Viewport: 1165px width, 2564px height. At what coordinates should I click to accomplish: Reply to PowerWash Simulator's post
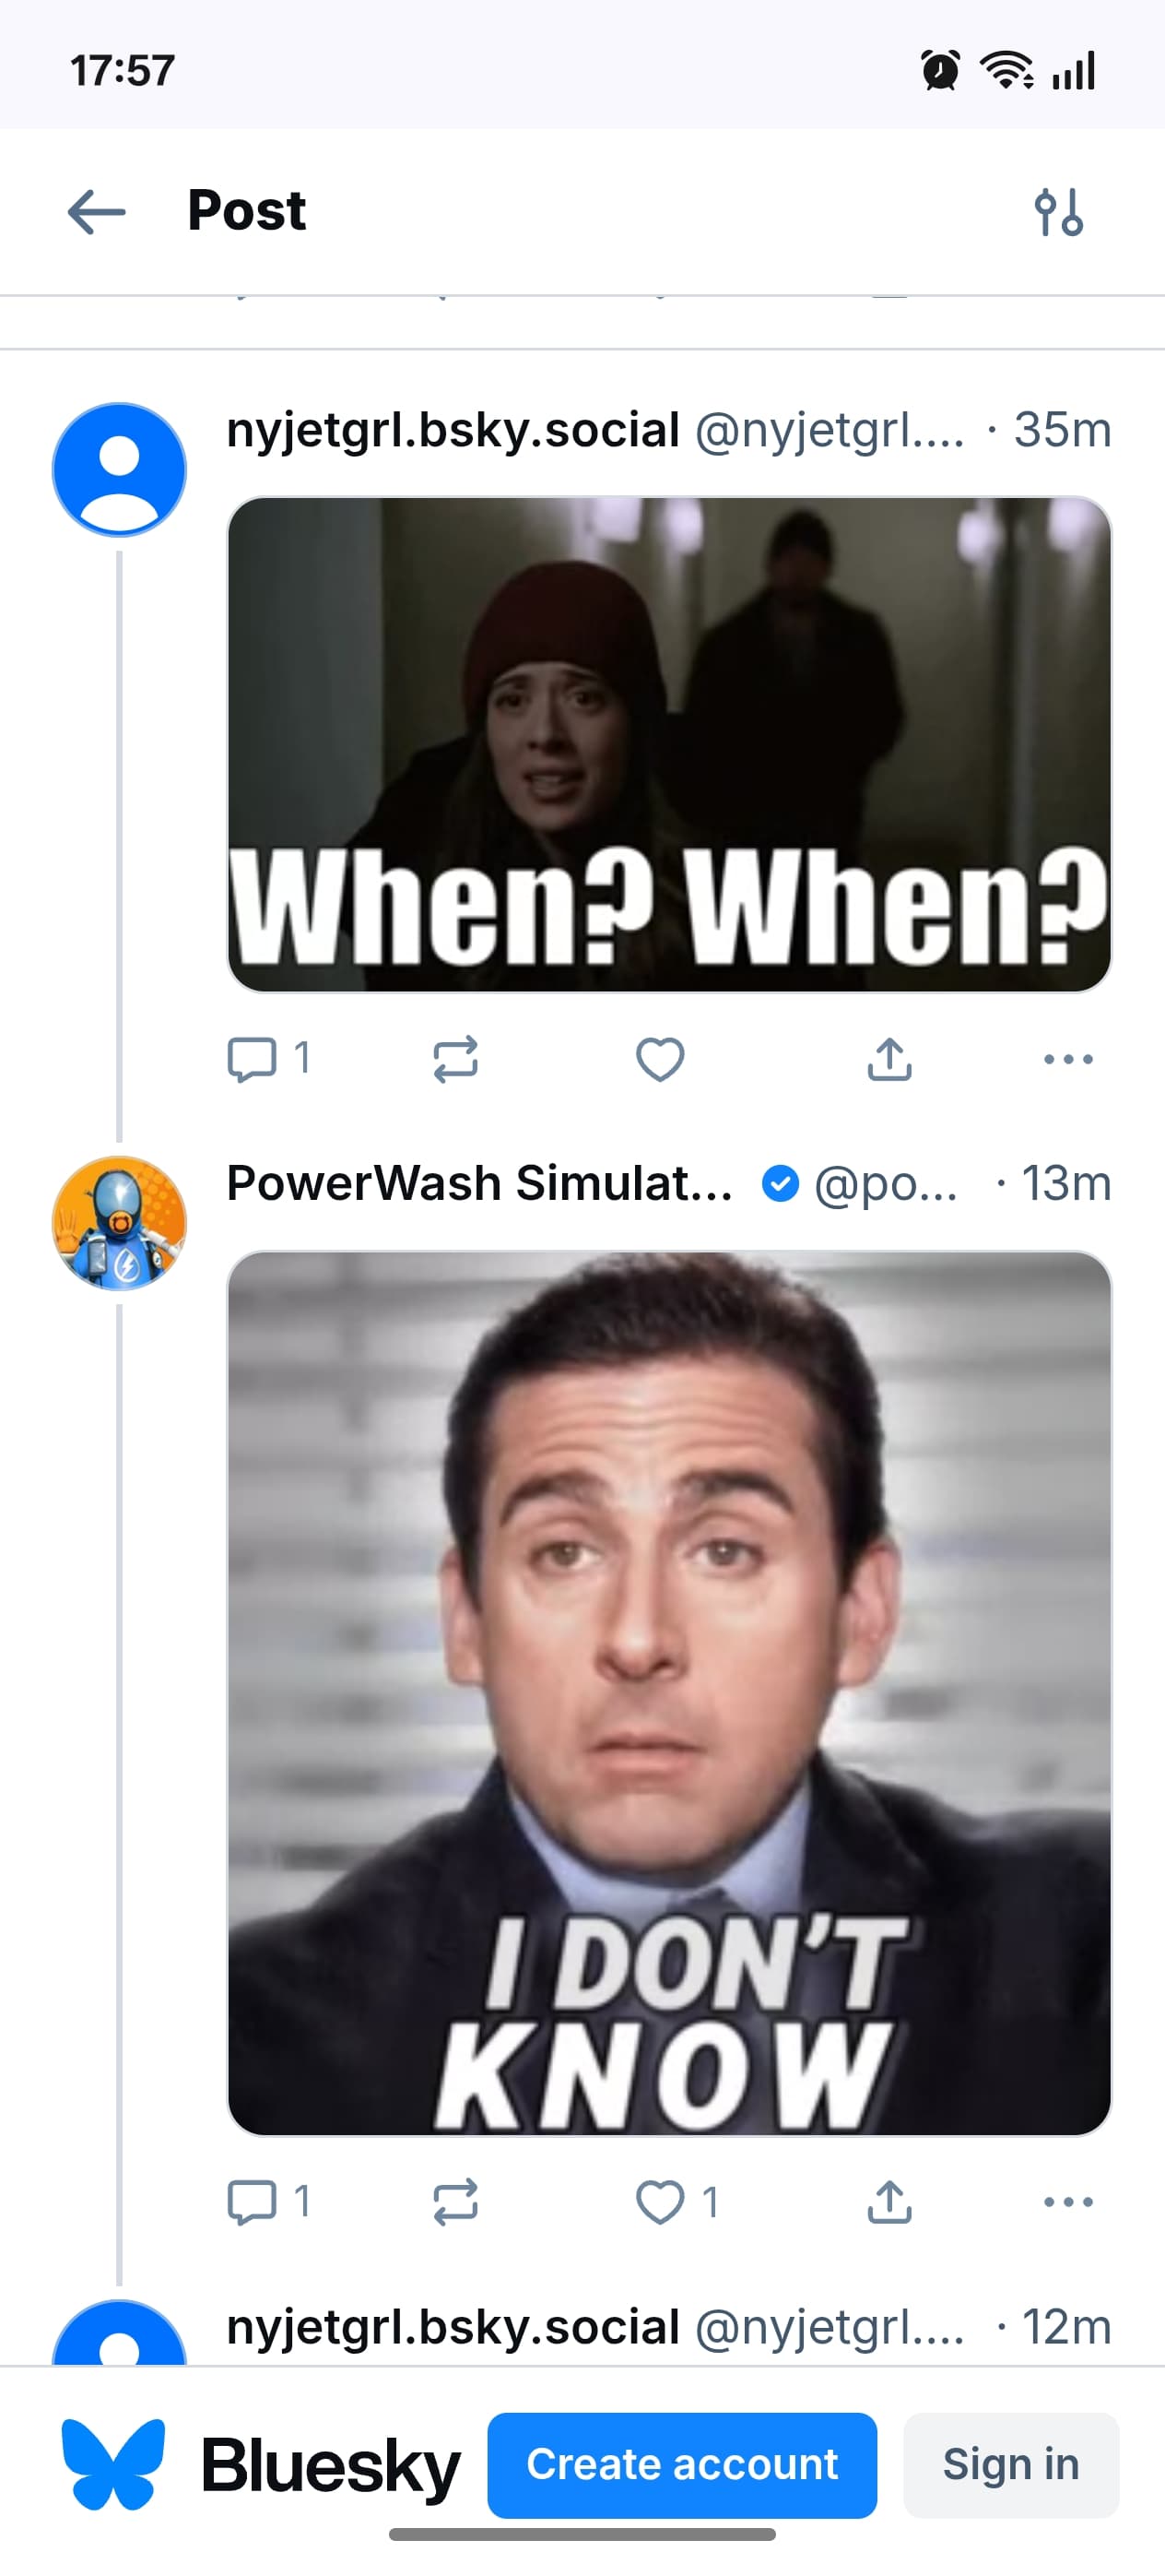pyautogui.click(x=253, y=2201)
